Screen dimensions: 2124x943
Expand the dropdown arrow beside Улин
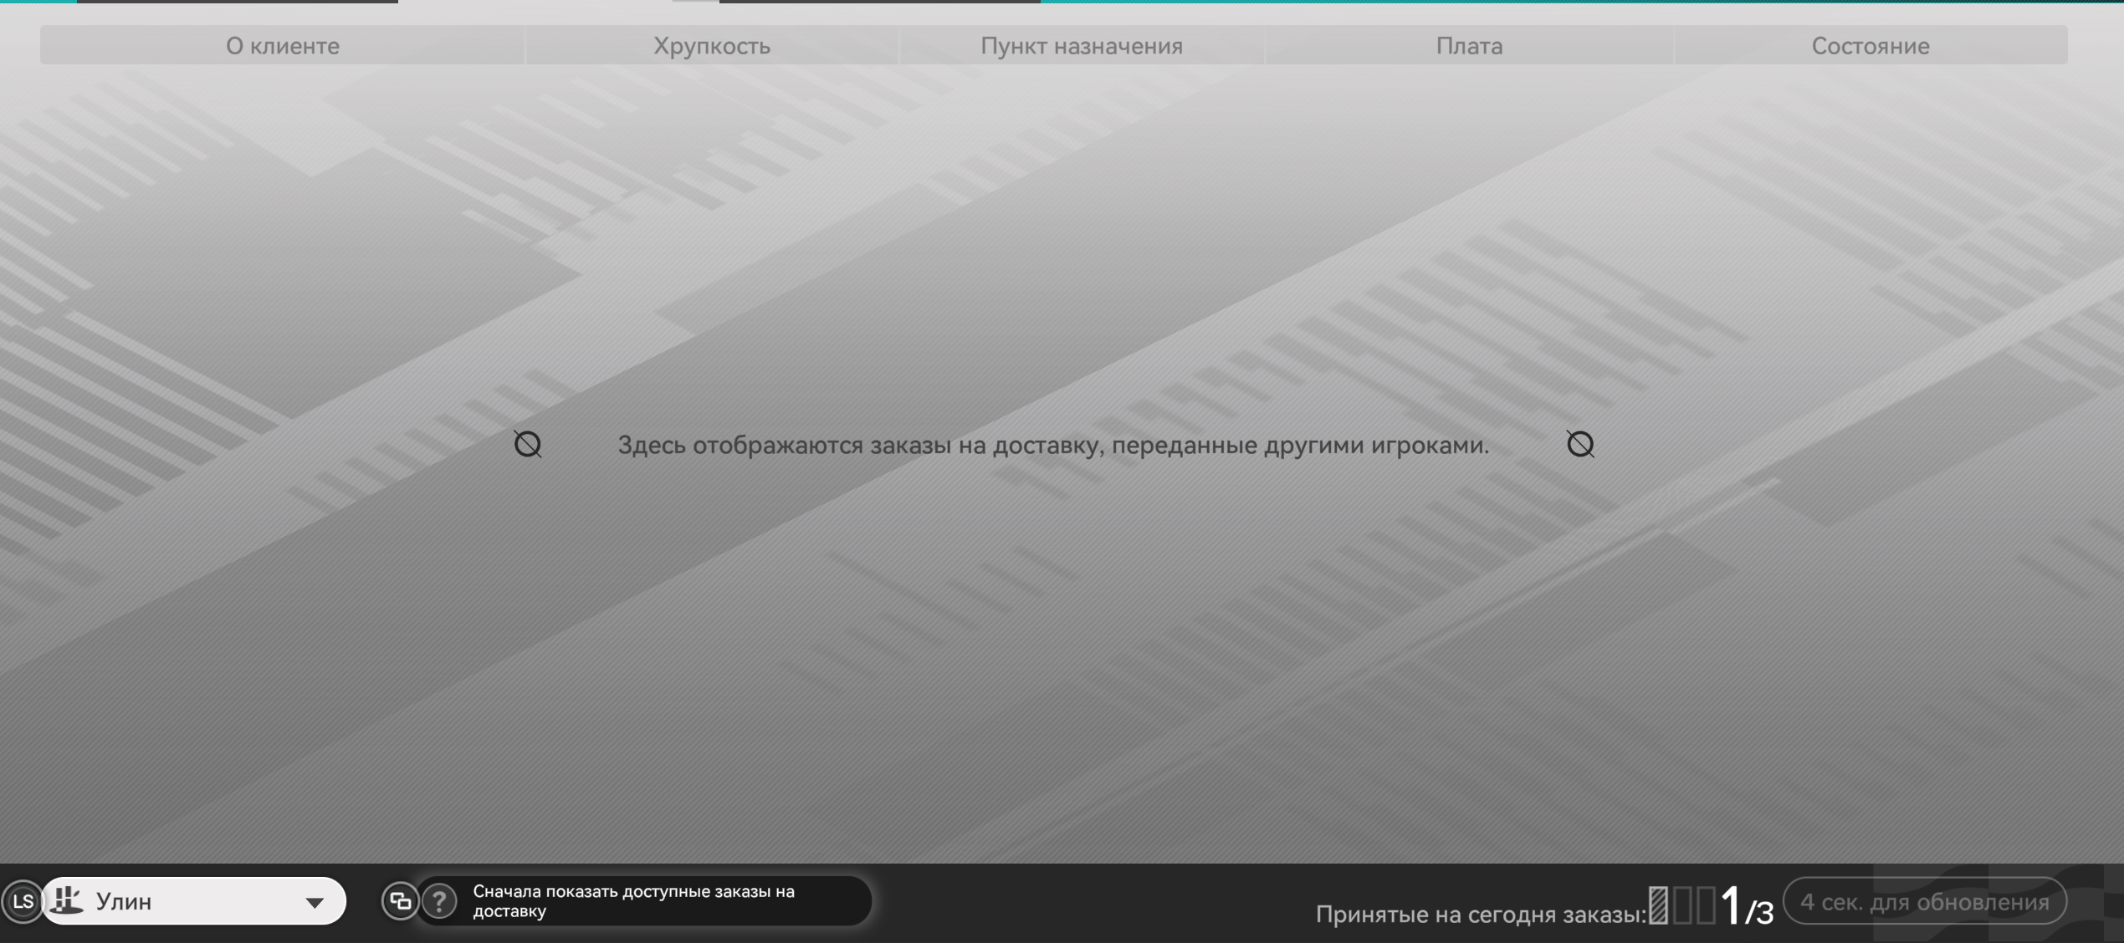point(315,902)
